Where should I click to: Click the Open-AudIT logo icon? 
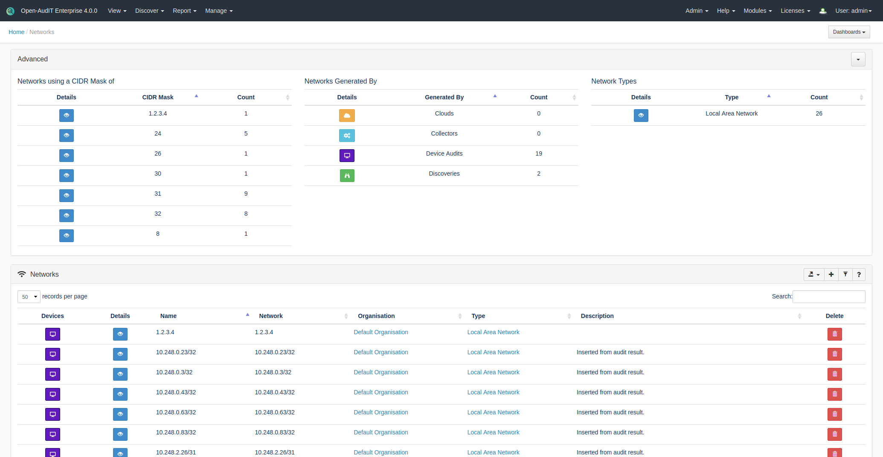point(10,11)
